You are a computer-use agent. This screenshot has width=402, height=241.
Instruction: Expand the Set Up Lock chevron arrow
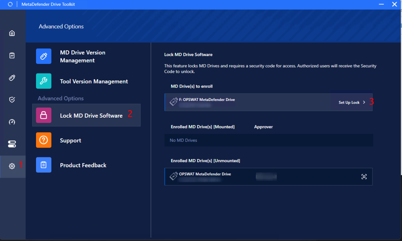pyautogui.click(x=364, y=102)
